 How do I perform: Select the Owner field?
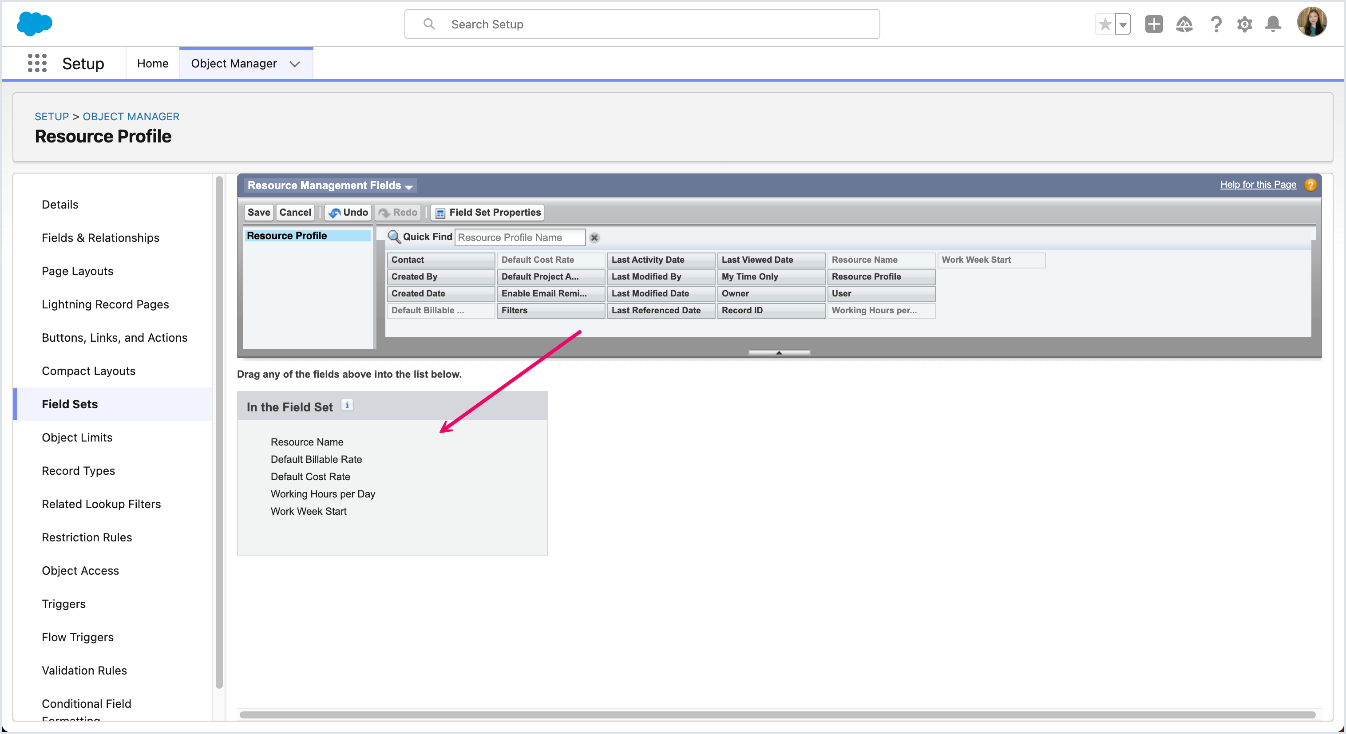[x=771, y=294]
